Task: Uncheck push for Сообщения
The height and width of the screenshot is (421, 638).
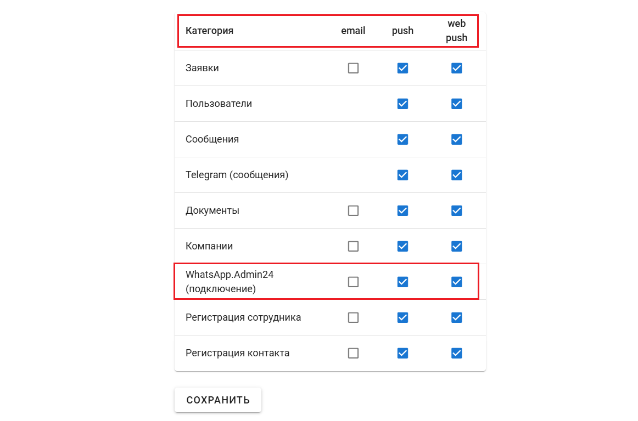Action: (402, 139)
